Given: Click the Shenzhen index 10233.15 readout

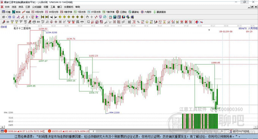Looking at the screenshot, I should [x=56, y=131].
